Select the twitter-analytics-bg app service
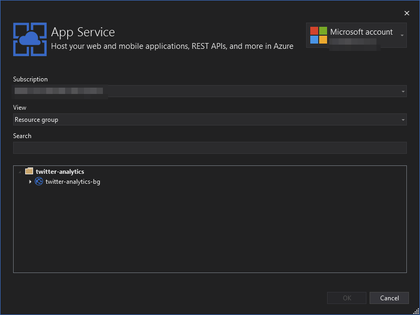This screenshot has height=315, width=420. (72, 182)
